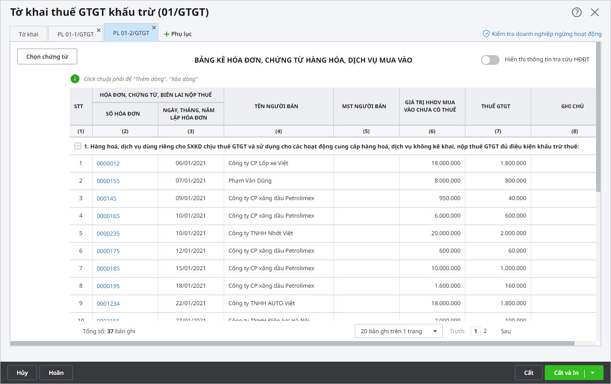Go to page 2 of records
Viewport: 611px width, 384px height.
(x=485, y=331)
